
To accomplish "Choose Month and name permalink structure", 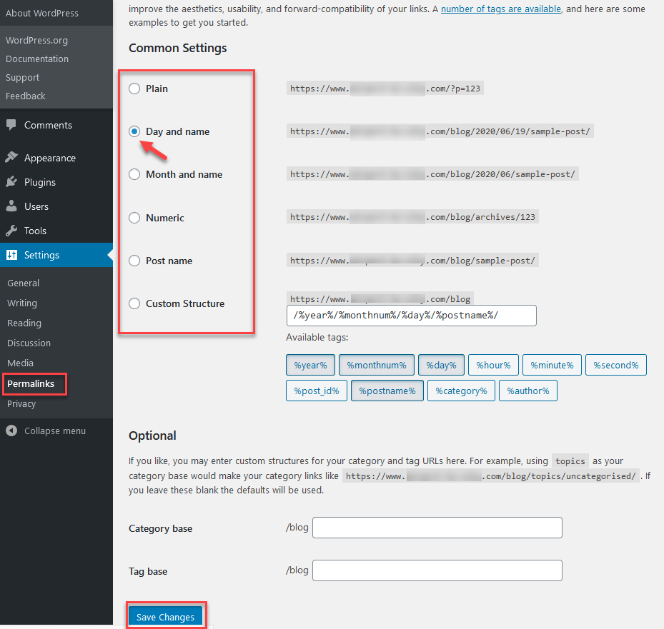I will [x=134, y=174].
